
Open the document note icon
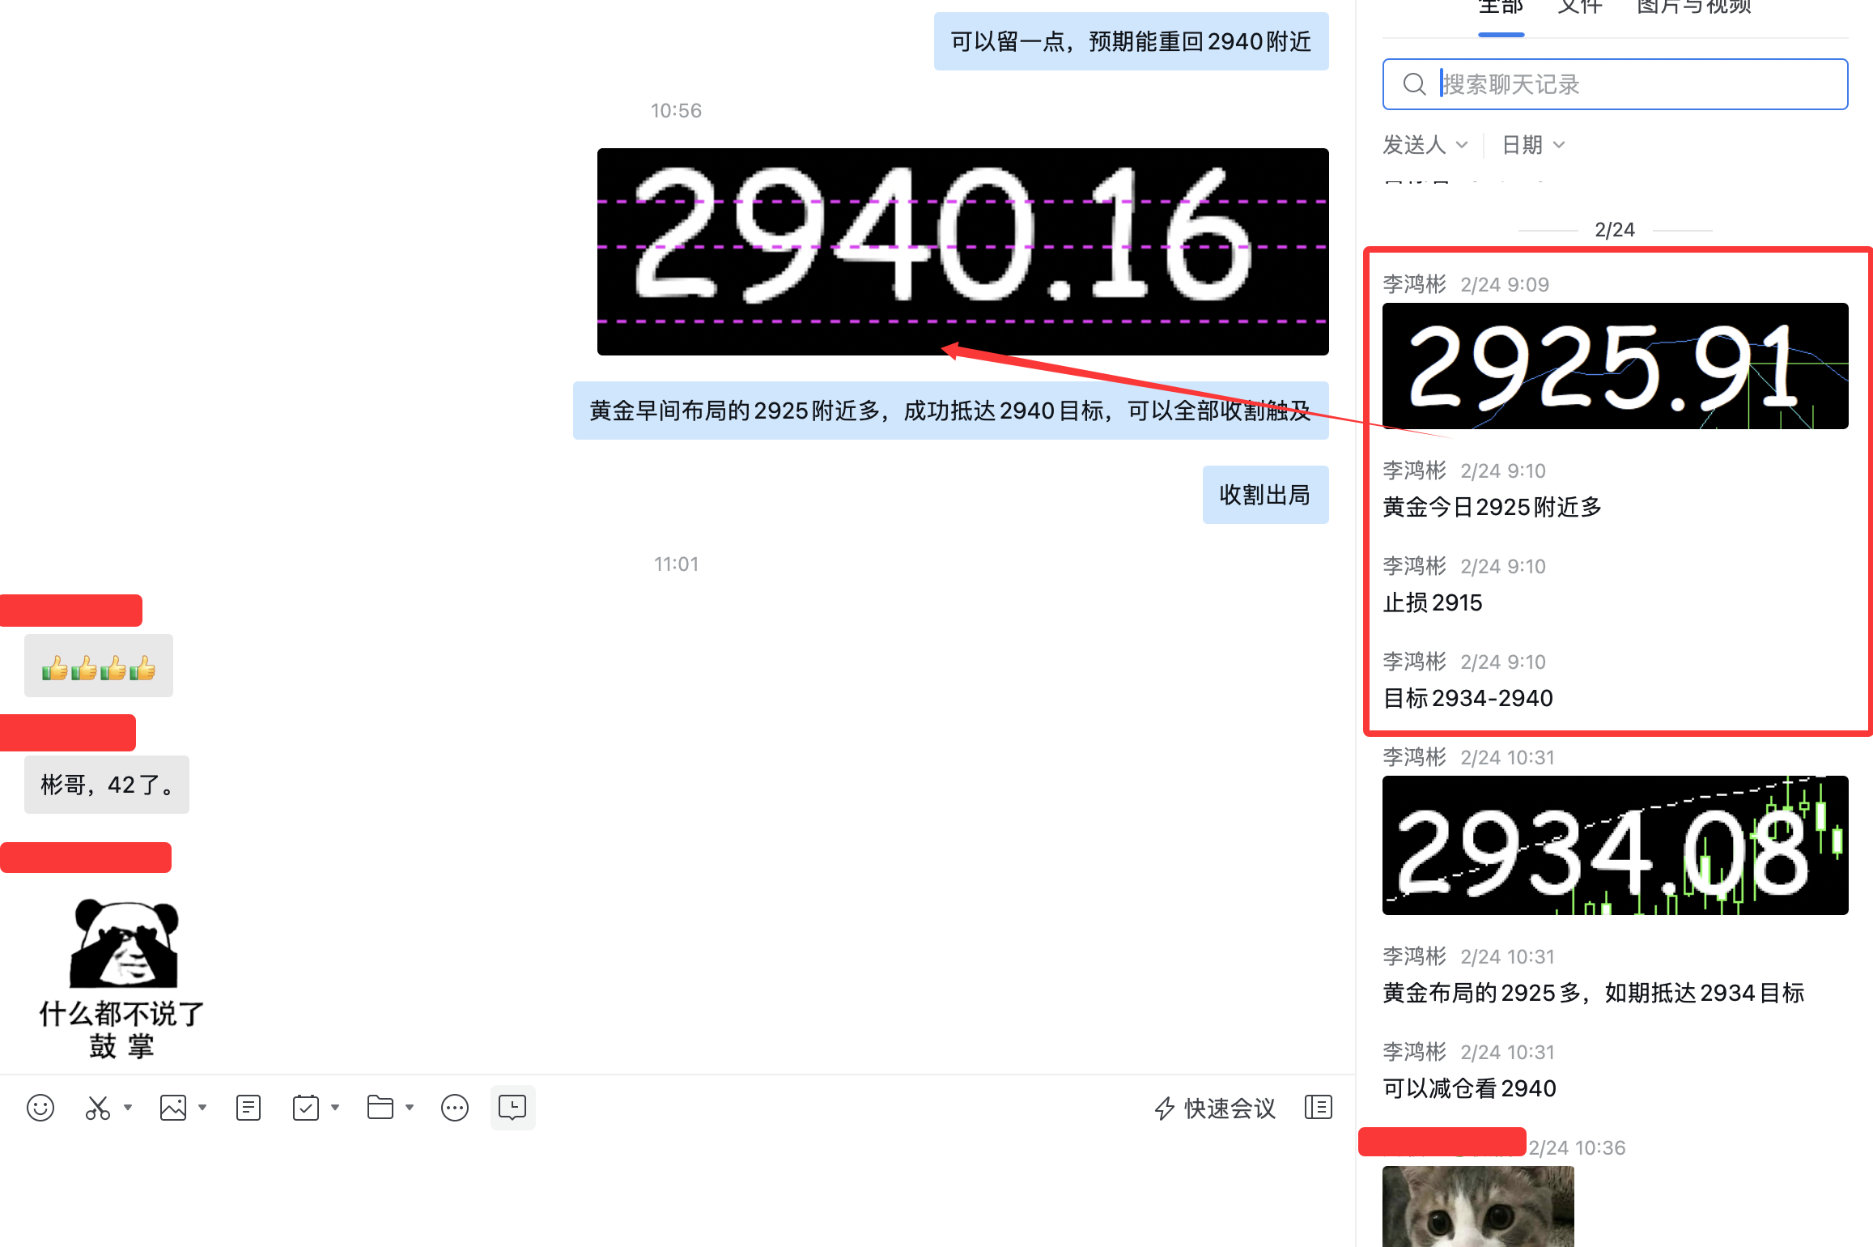pyautogui.click(x=248, y=1108)
